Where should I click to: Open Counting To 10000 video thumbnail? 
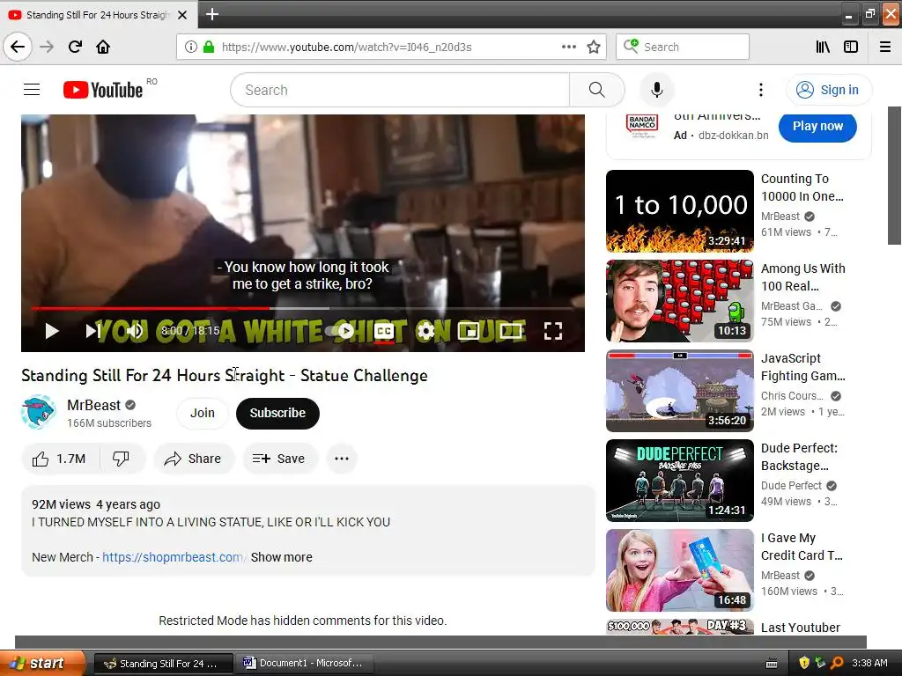(679, 211)
